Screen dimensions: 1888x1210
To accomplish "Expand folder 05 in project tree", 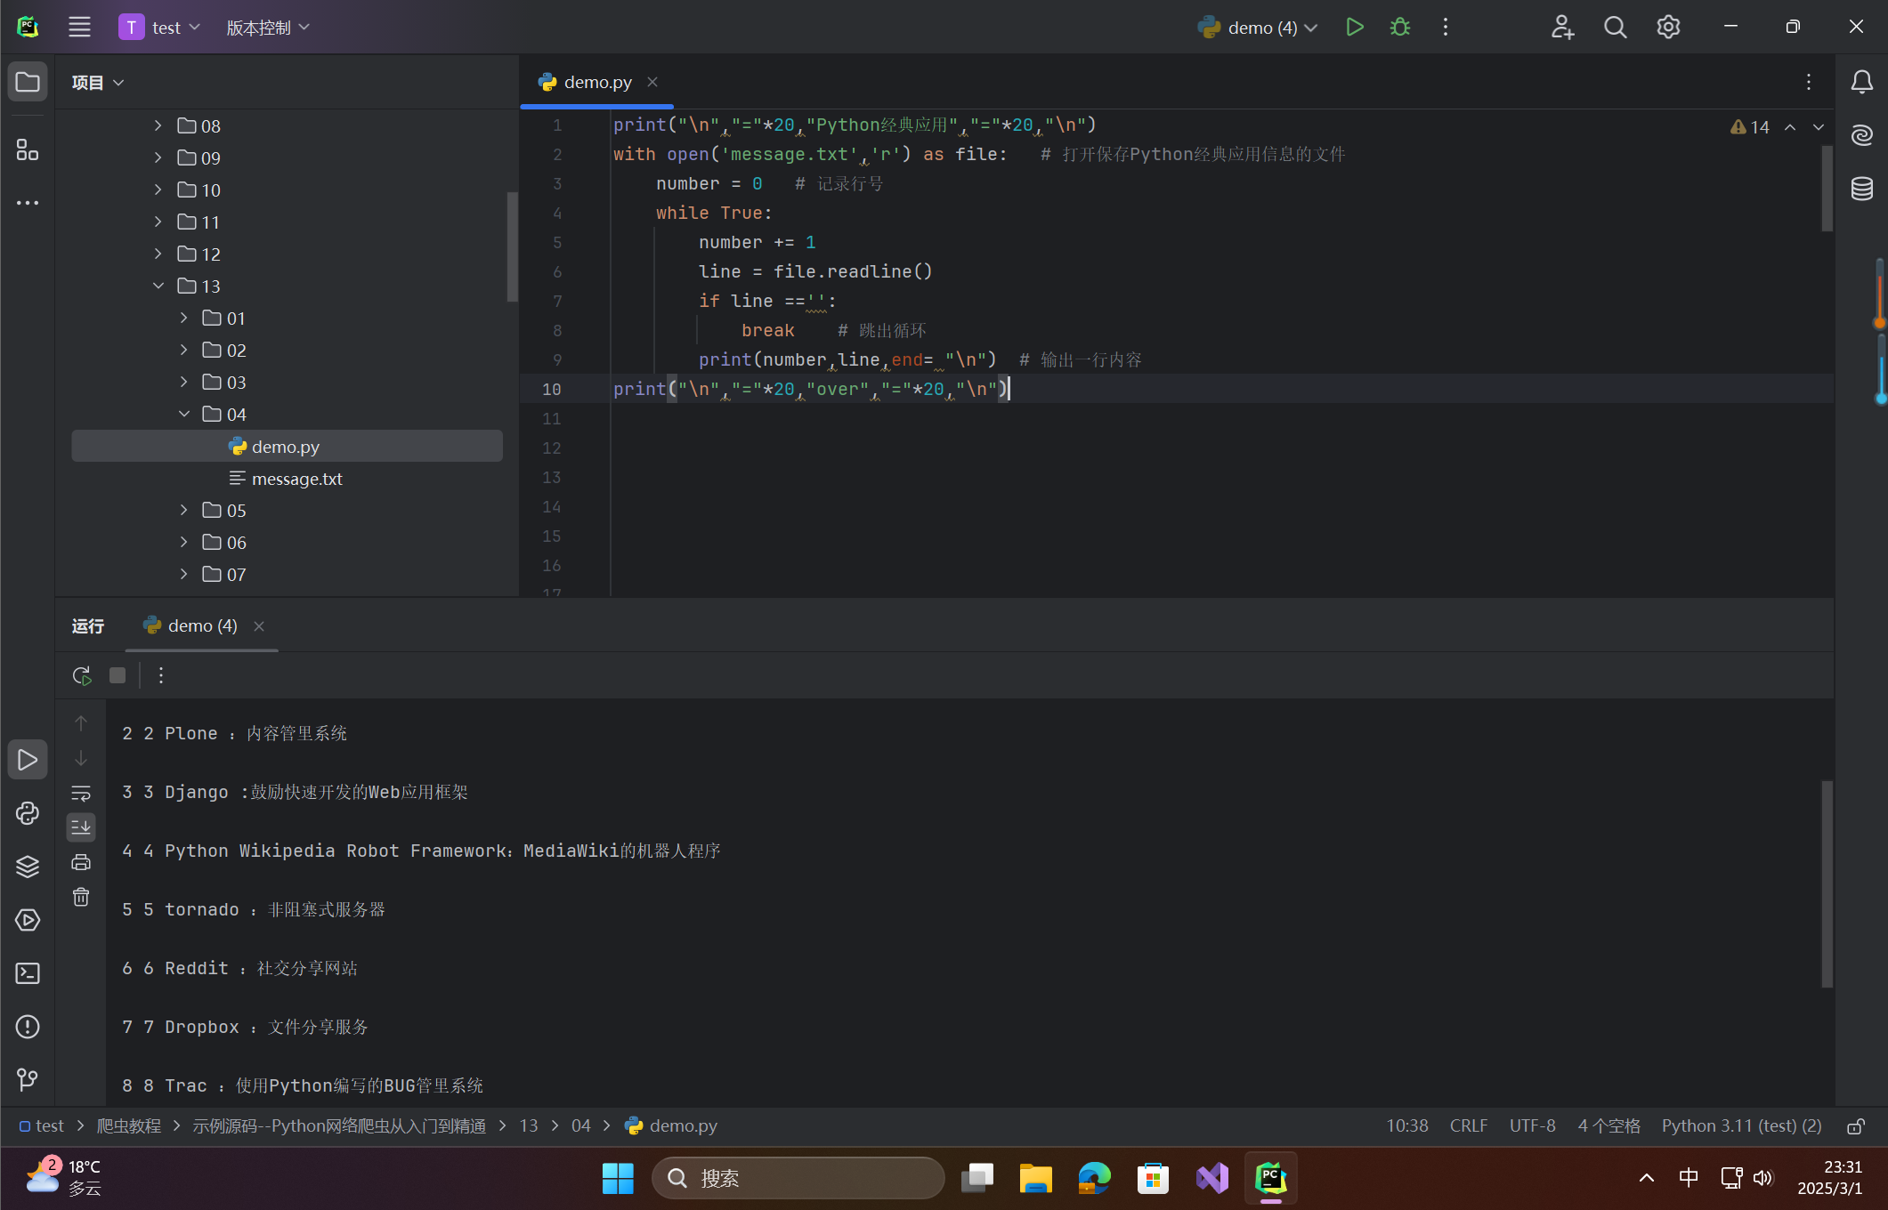I will tap(184, 511).
